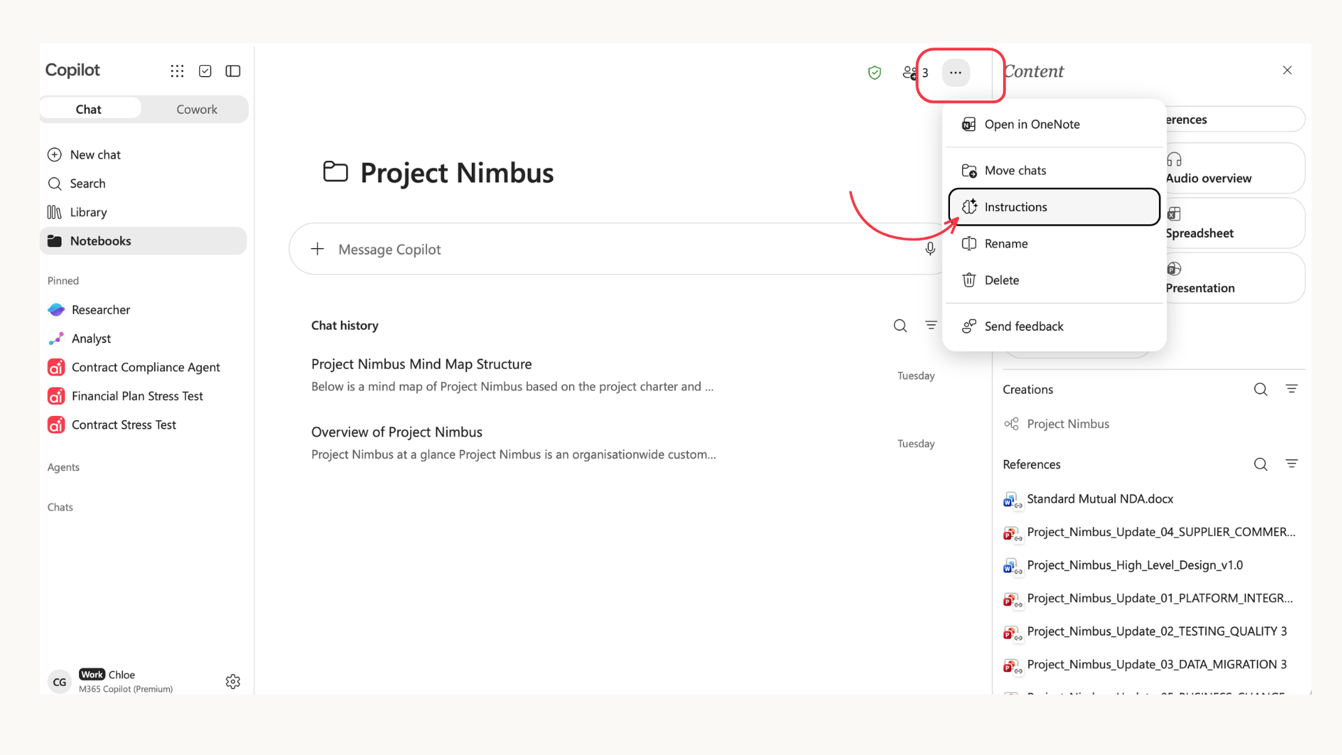Open account settings gear icon
The height and width of the screenshot is (755, 1342).
[x=233, y=682]
